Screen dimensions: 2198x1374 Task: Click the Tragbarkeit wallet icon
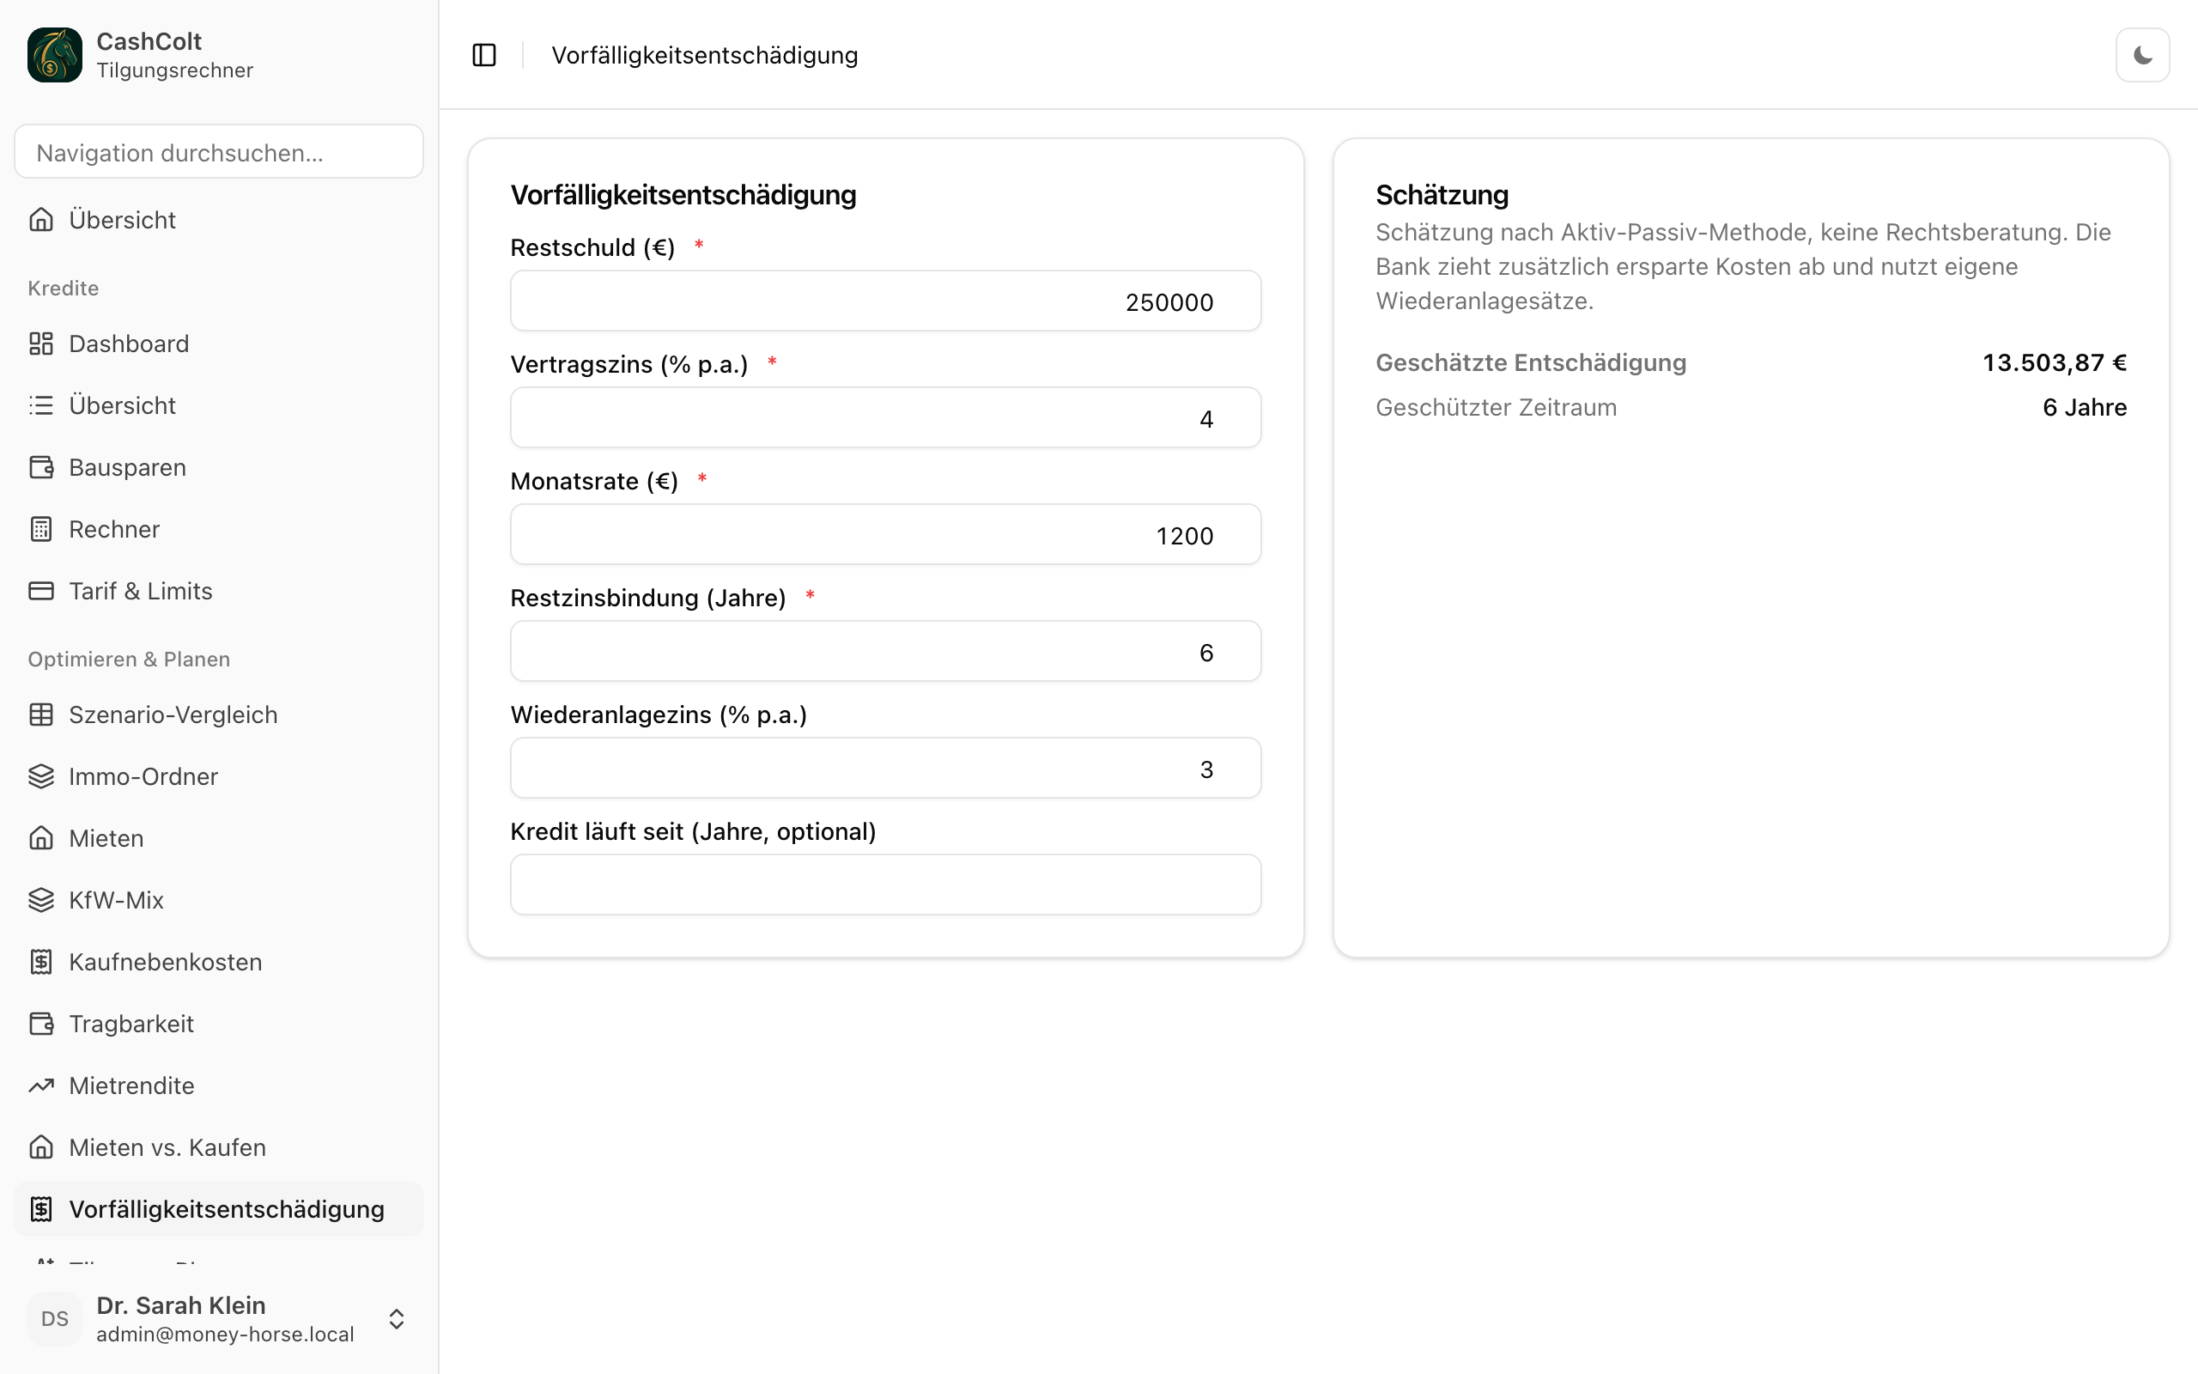41,1024
